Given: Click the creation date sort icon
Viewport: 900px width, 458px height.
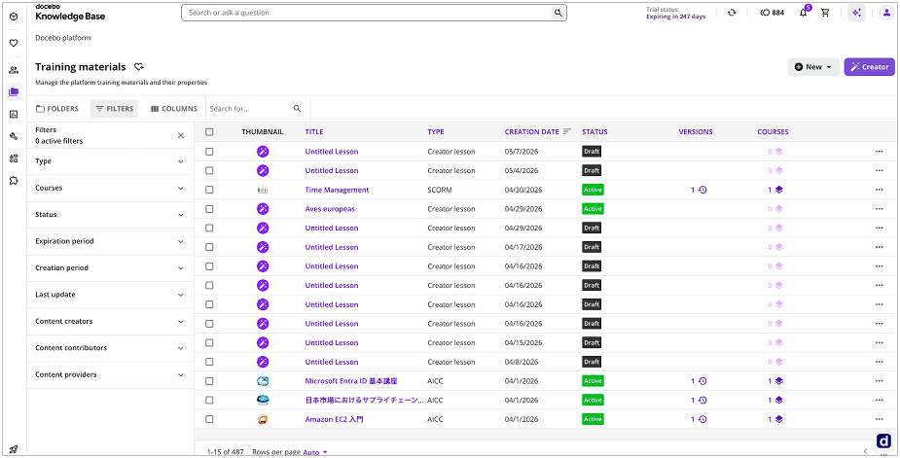Looking at the screenshot, I should 567,131.
